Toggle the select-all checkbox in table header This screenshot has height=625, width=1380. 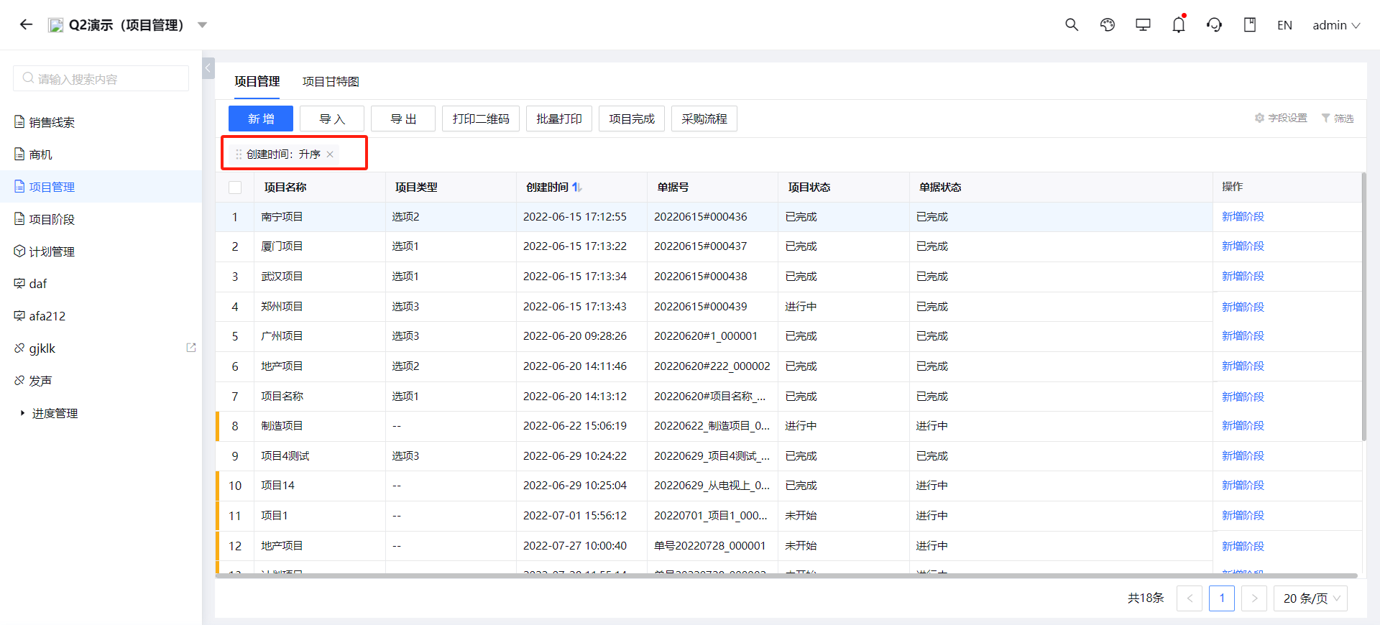click(x=235, y=187)
